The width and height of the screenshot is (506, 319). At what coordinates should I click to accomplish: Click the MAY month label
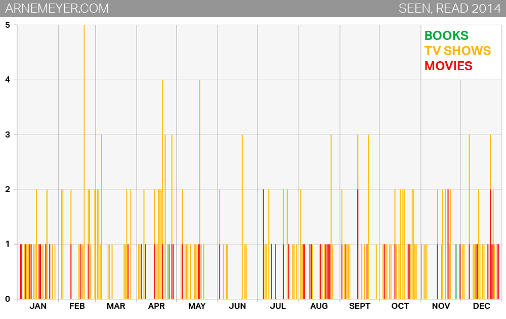click(x=197, y=306)
